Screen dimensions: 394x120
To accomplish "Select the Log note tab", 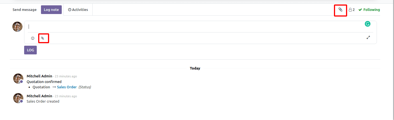I will coord(51,10).
